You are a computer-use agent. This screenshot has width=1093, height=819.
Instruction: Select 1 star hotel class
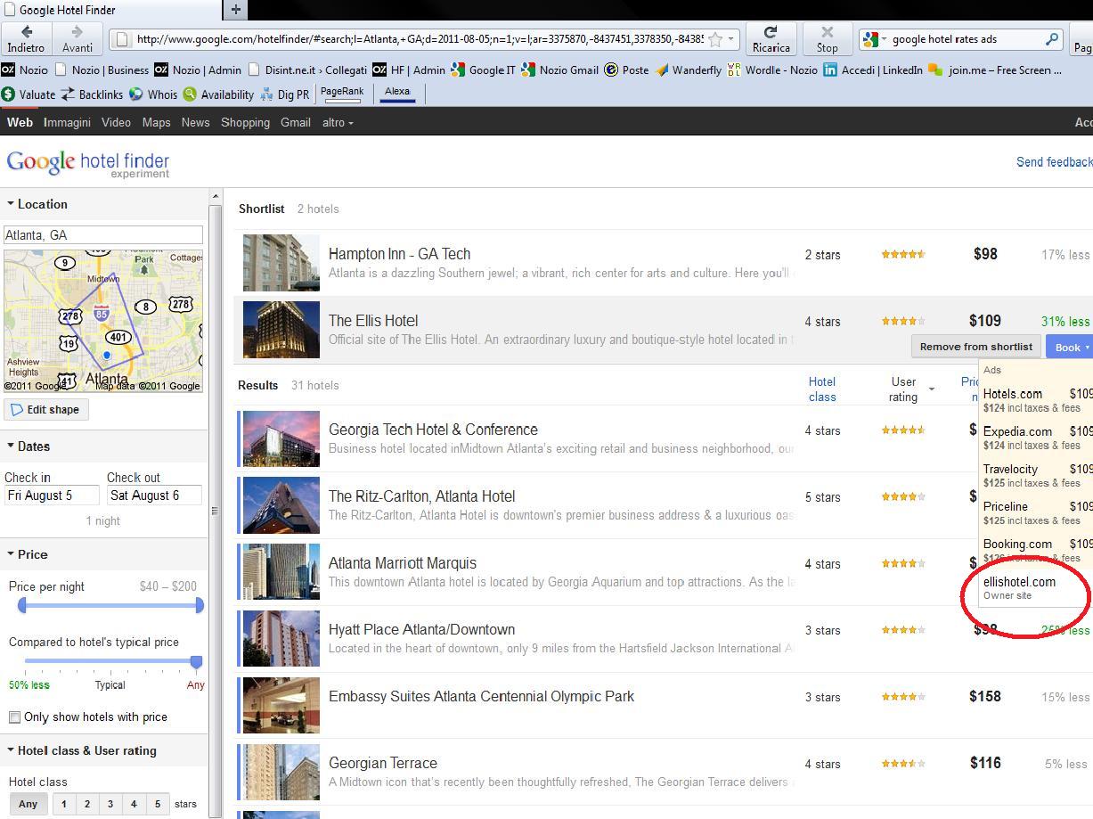pos(63,804)
